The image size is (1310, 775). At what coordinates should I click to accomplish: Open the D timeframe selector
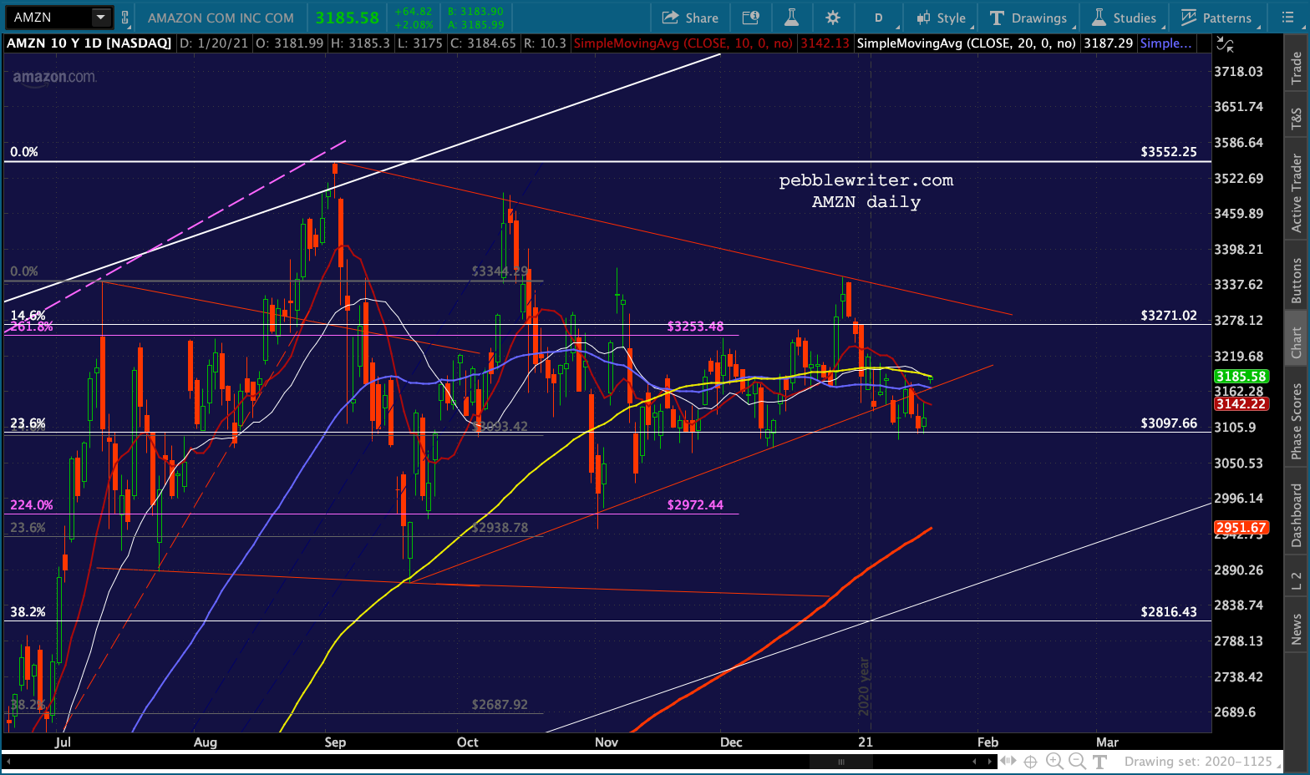tap(878, 18)
